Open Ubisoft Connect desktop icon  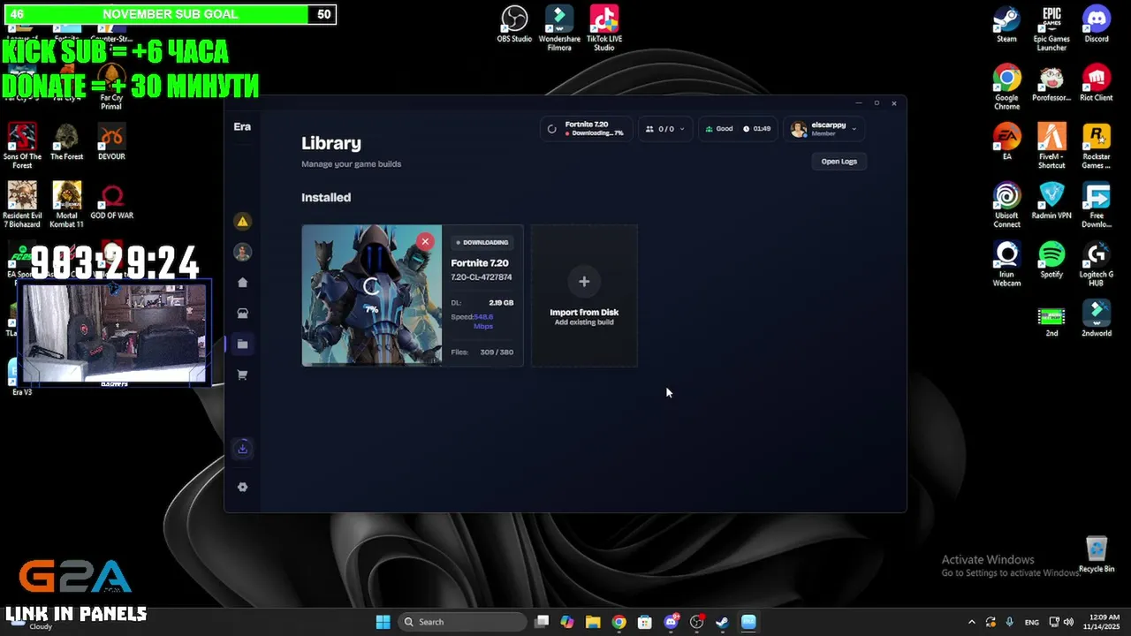[x=1006, y=205]
